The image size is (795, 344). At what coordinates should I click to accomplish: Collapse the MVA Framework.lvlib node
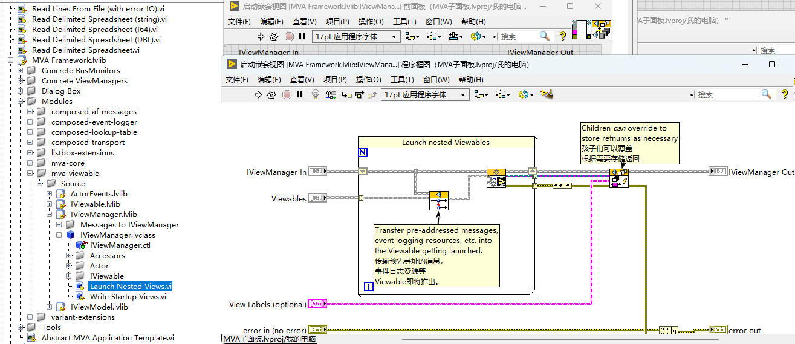coord(11,60)
